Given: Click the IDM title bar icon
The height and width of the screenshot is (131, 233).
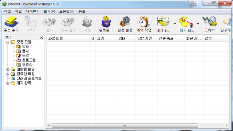Looking at the screenshot, I should click(4, 4).
